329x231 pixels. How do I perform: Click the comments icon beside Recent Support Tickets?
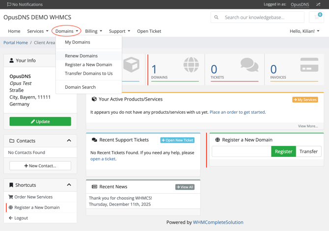coord(94,140)
